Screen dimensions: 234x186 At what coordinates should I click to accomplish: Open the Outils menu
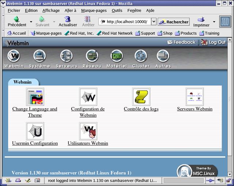(117, 11)
